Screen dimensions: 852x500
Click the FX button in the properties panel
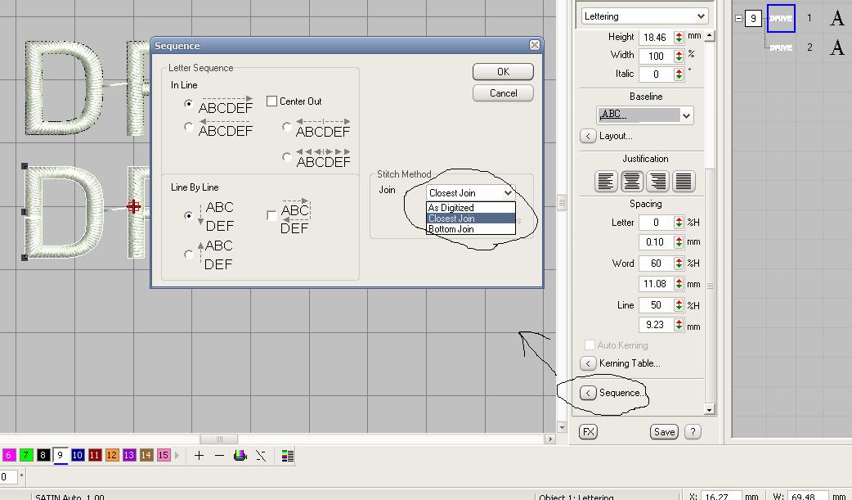point(588,431)
